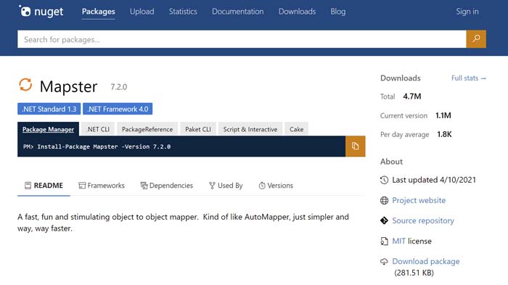Click the Last updated 4/10/2021 text
The height and width of the screenshot is (285, 508).
[434, 180]
